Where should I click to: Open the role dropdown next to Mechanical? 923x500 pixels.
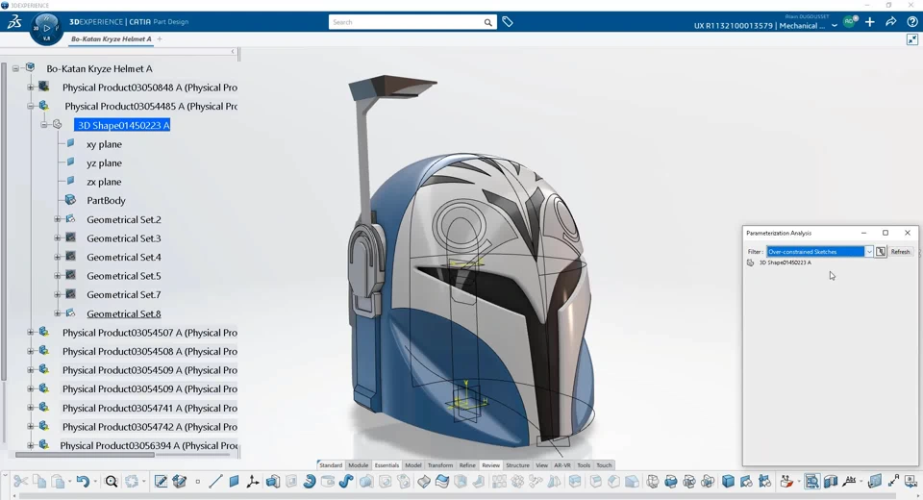[835, 26]
